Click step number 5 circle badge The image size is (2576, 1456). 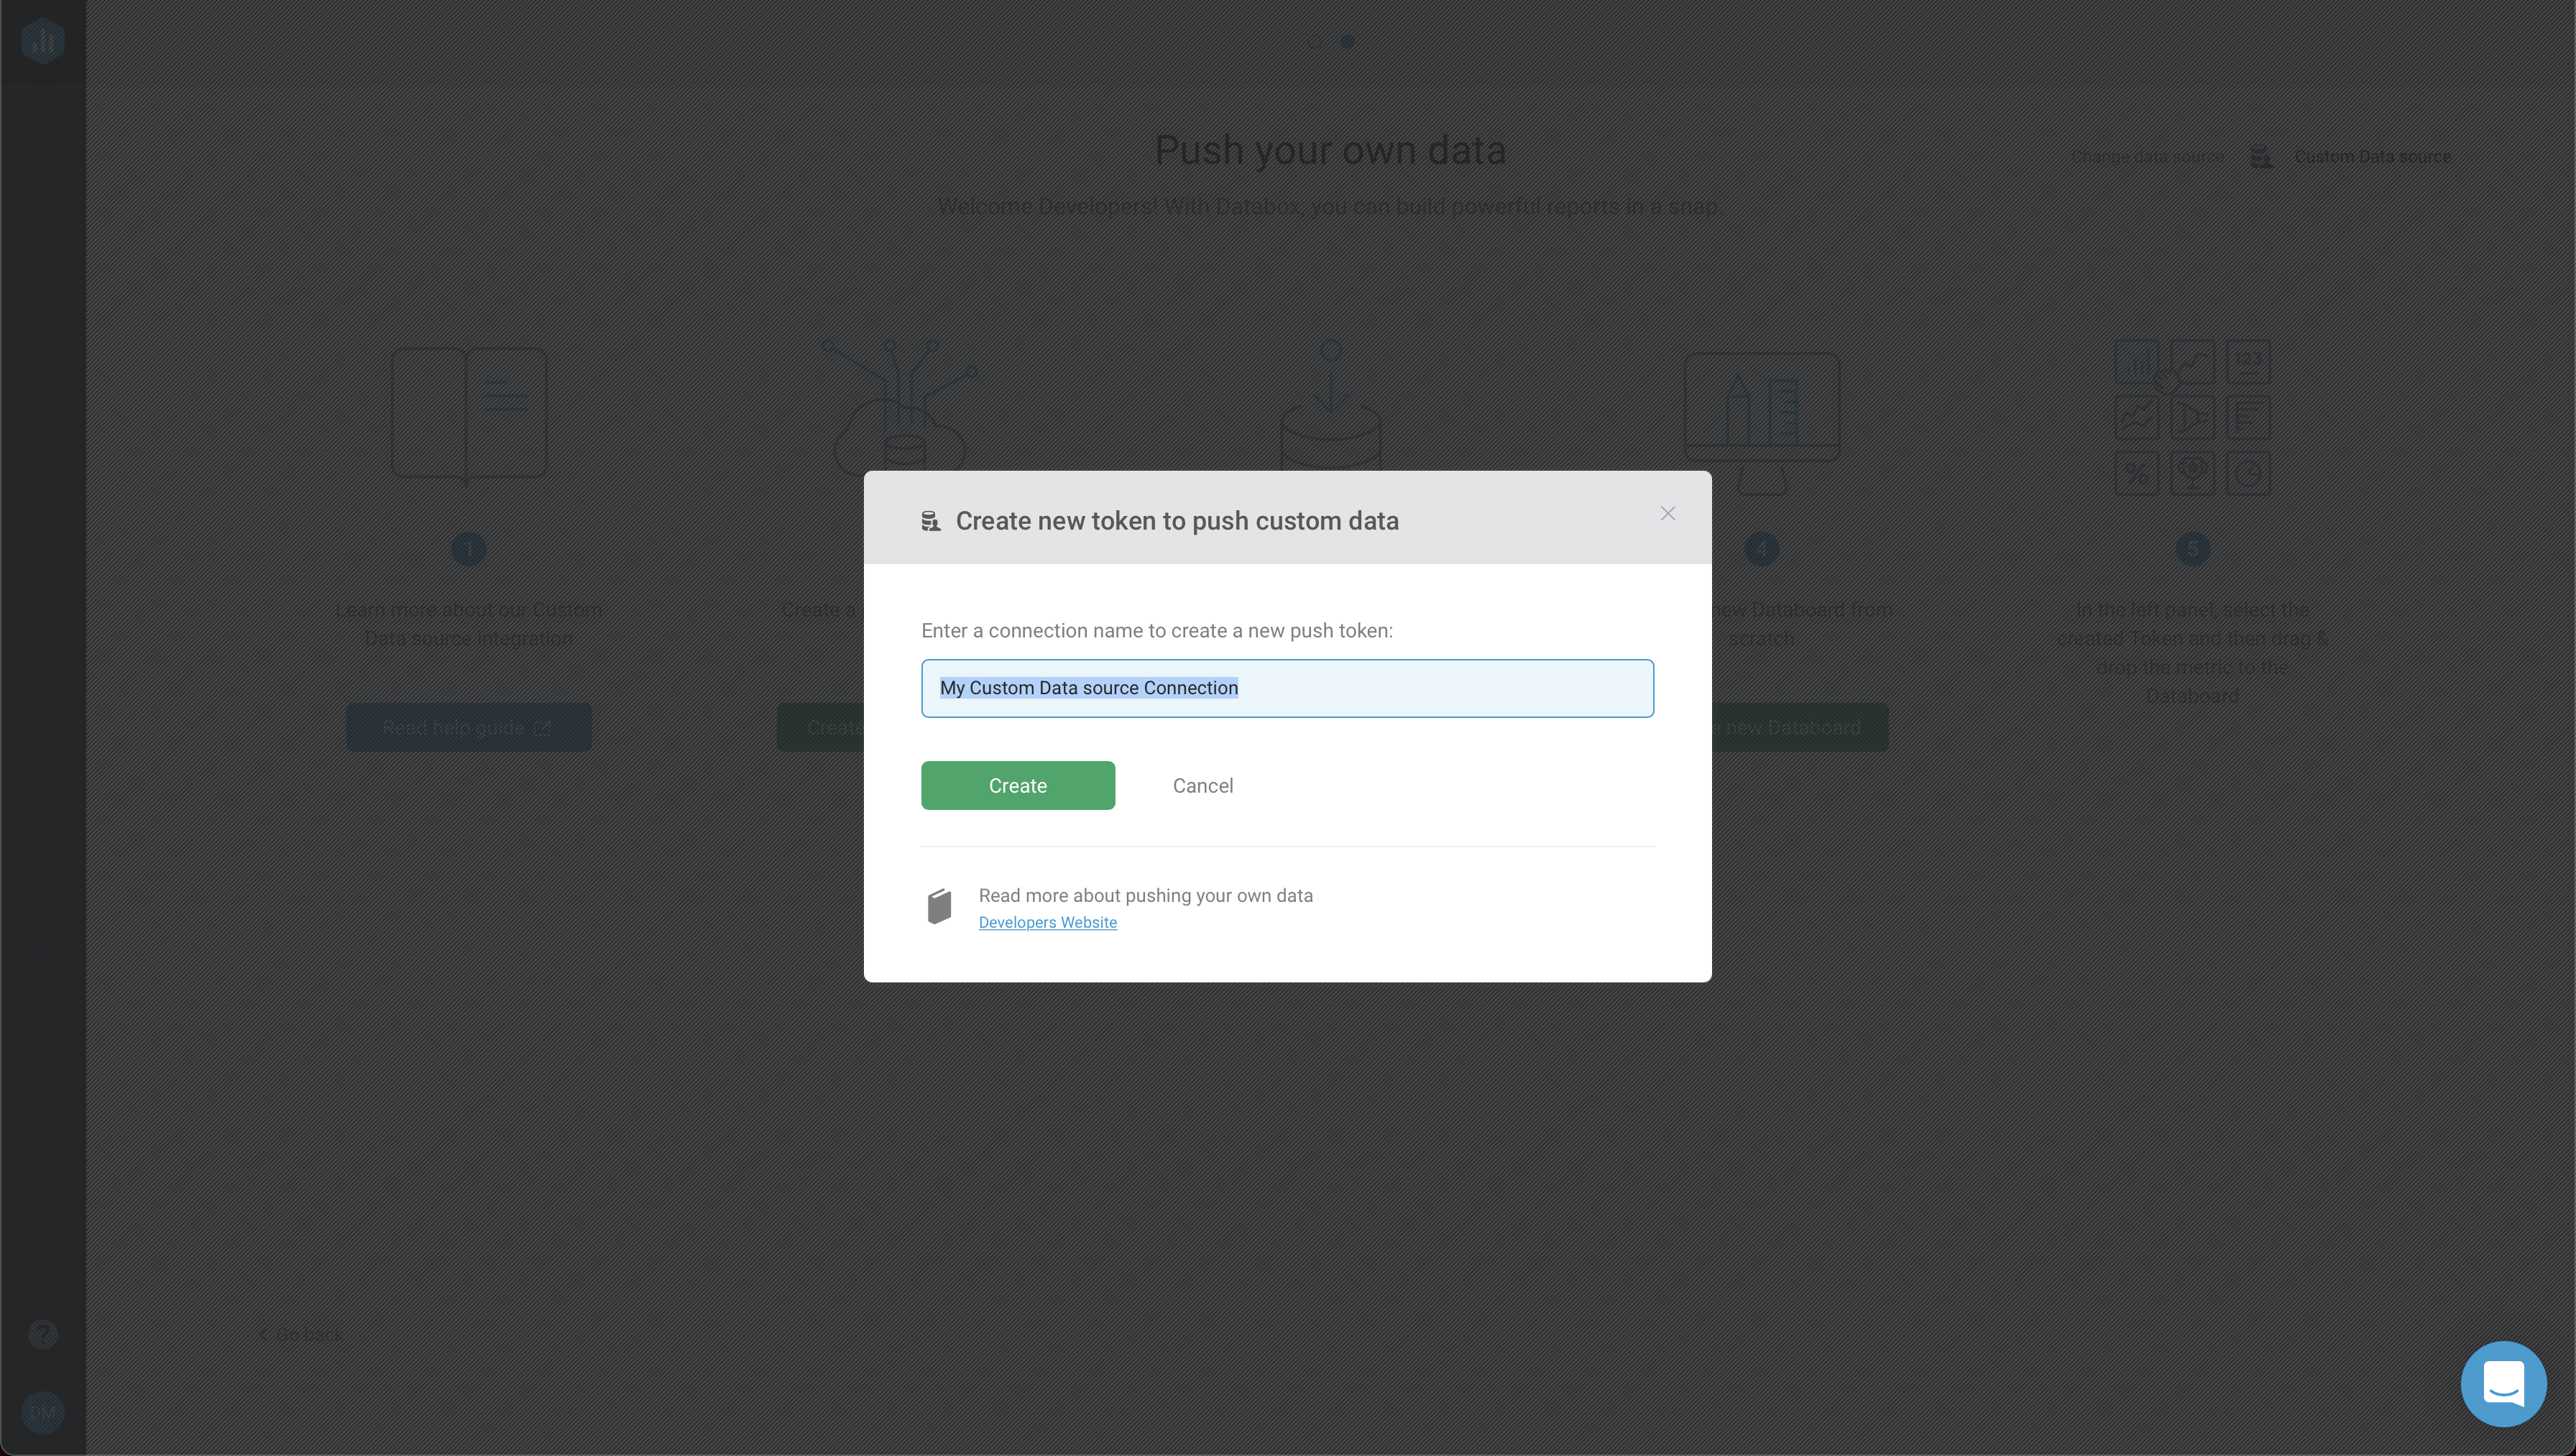(x=2192, y=549)
